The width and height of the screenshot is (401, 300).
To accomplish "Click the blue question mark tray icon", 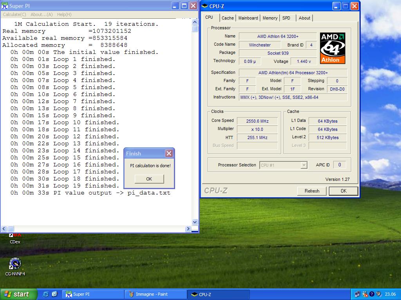I will click(372, 294).
